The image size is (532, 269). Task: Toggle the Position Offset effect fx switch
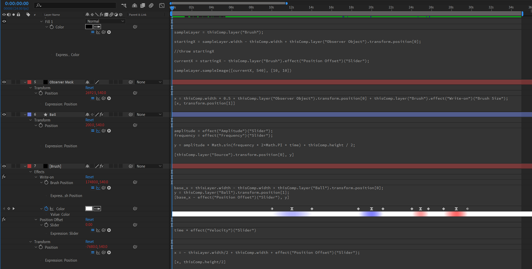pos(4,219)
